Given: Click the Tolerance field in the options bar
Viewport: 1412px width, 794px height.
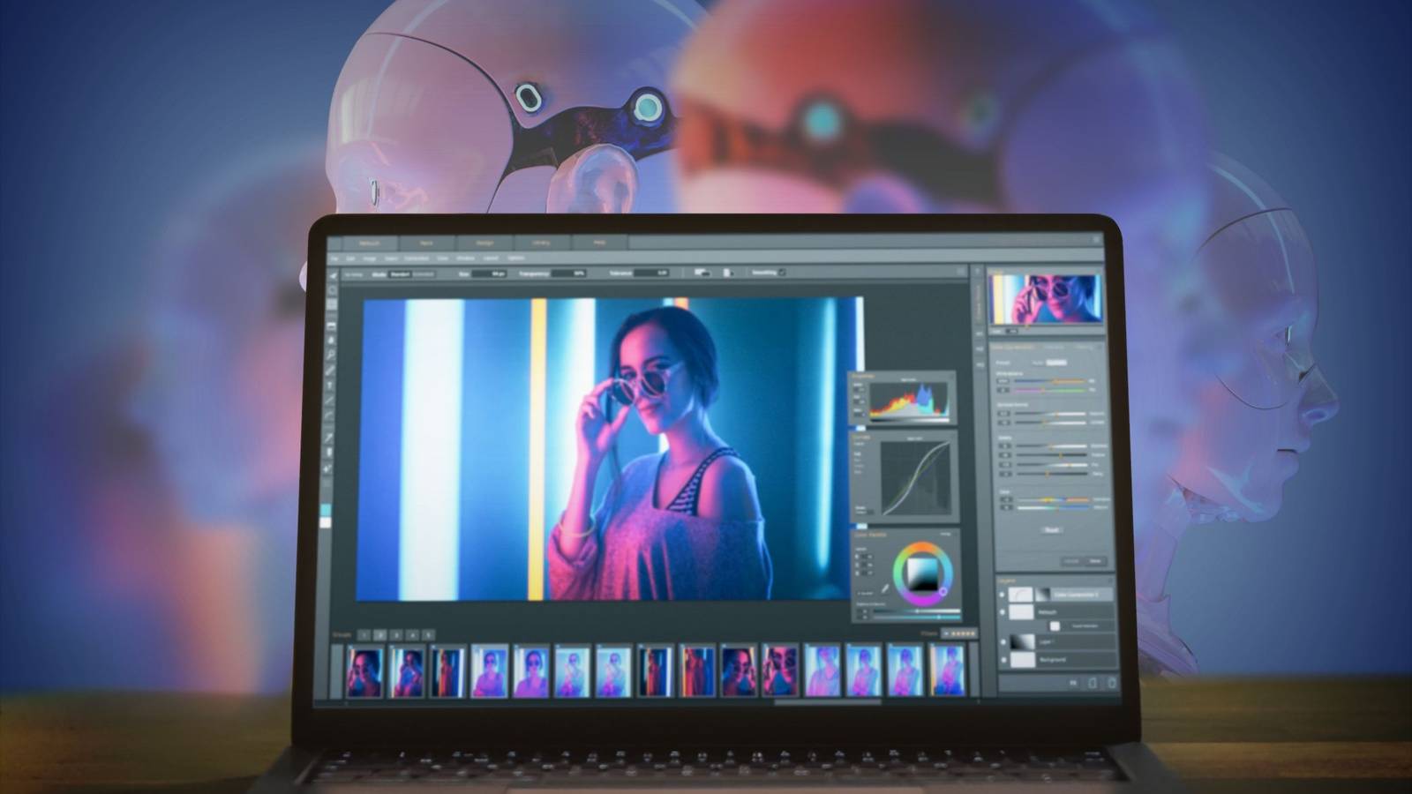Looking at the screenshot, I should [x=651, y=273].
